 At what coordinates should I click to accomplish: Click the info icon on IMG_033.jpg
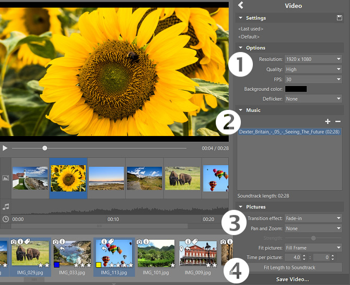click(62, 241)
